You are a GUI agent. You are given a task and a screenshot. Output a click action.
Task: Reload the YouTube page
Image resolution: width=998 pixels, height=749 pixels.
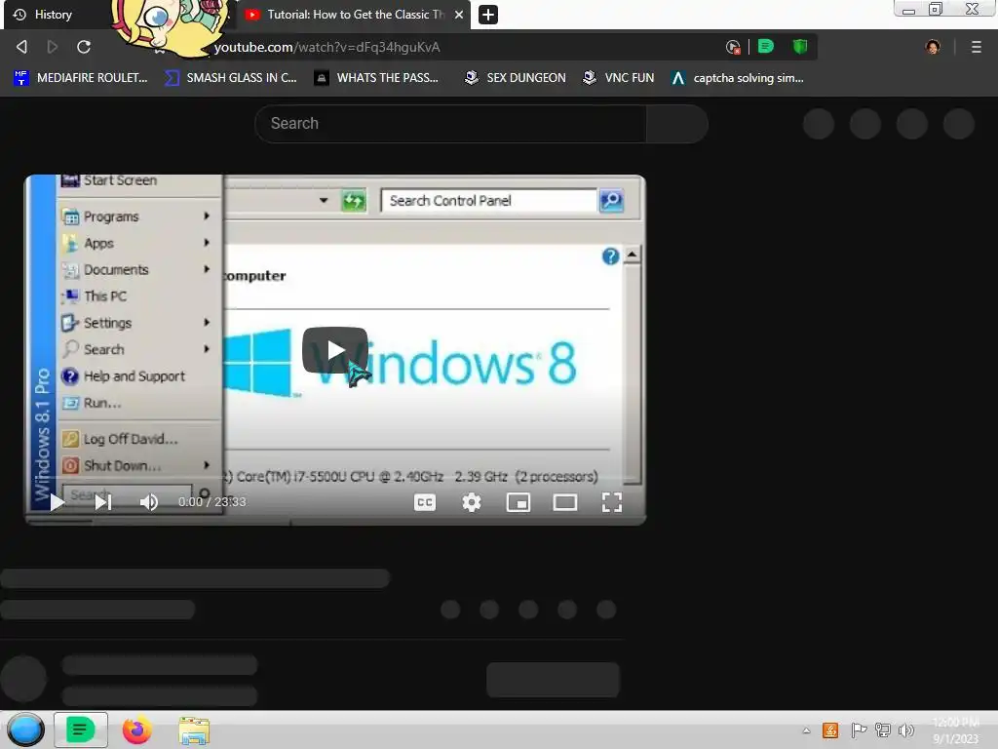[84, 47]
